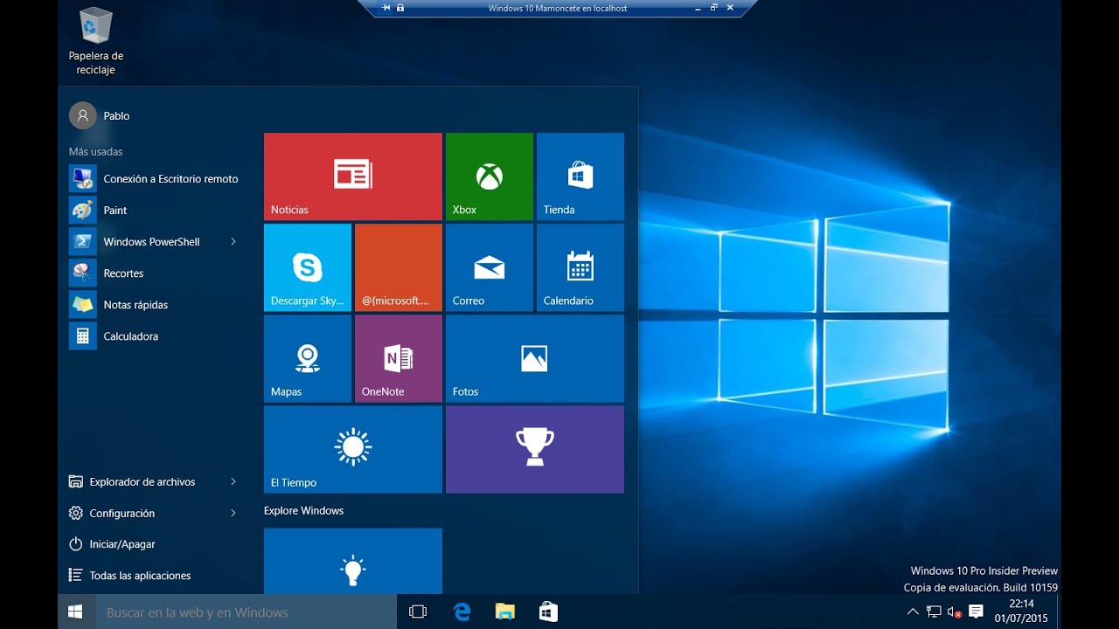Launch Microsoft Edge from taskbar

(462, 612)
